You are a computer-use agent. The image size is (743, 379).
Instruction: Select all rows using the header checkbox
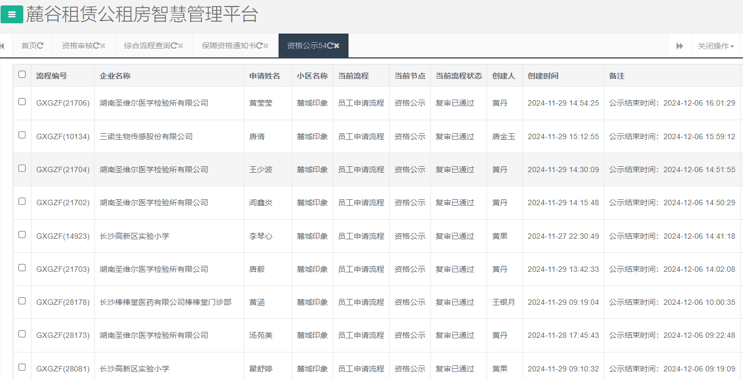pyautogui.click(x=22, y=75)
